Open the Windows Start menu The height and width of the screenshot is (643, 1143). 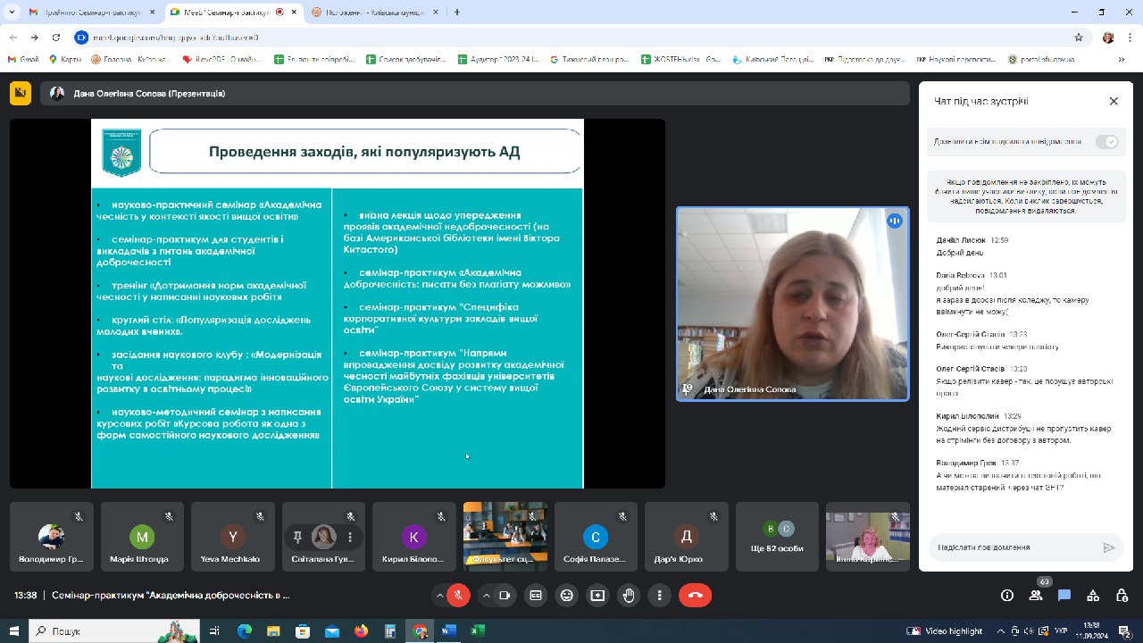point(14,630)
